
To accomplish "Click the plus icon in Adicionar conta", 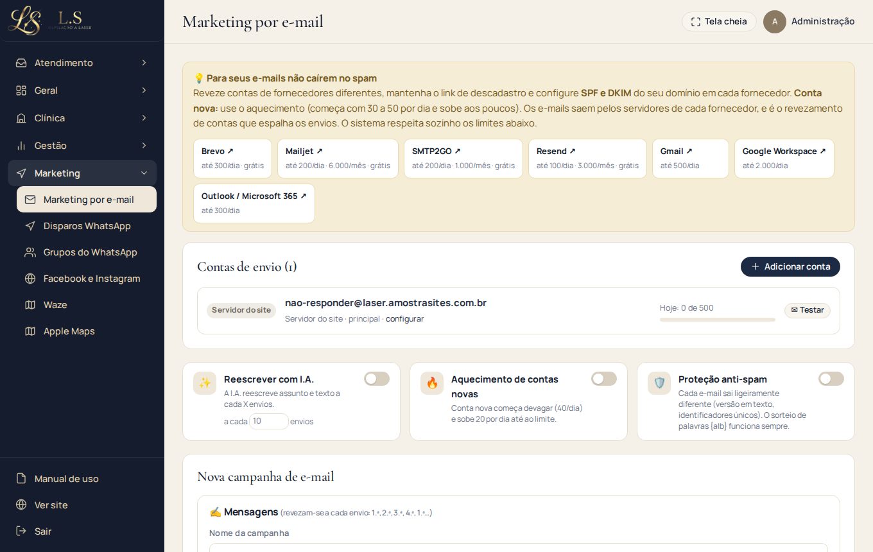I will point(756,266).
